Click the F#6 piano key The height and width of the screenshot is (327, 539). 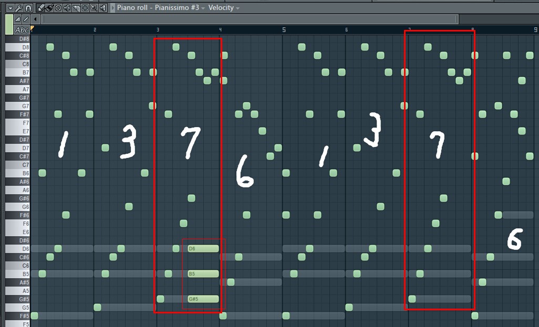[x=18, y=215]
